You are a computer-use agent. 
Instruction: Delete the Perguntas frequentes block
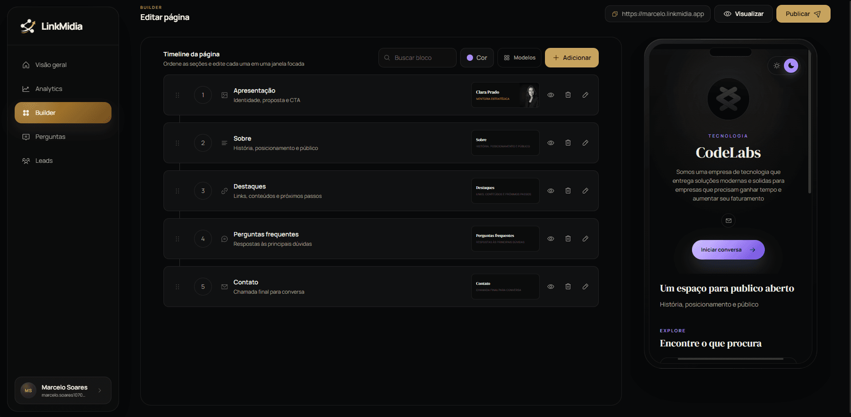(x=568, y=239)
